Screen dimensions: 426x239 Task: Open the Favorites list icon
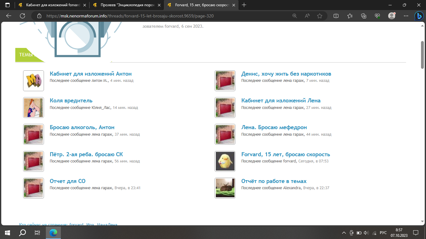coord(350,16)
